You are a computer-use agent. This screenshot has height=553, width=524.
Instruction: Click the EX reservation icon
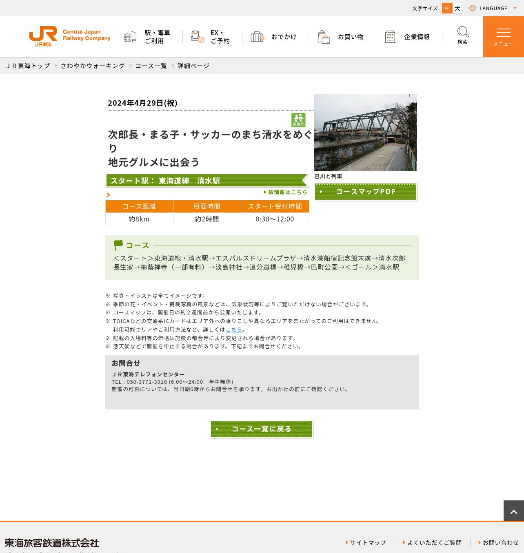[198, 37]
